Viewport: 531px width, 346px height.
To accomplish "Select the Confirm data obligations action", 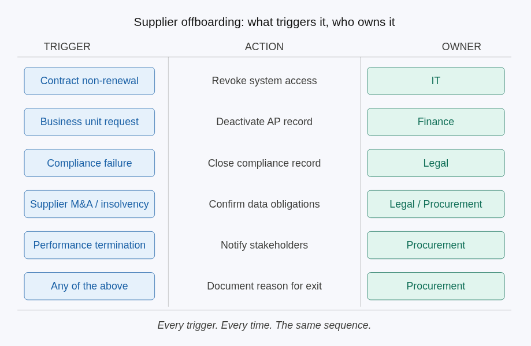I will pos(264,204).
